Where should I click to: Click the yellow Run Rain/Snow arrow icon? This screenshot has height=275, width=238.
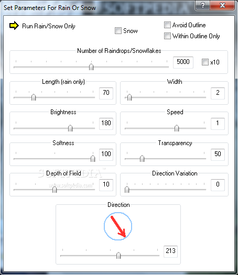[x=14, y=26]
